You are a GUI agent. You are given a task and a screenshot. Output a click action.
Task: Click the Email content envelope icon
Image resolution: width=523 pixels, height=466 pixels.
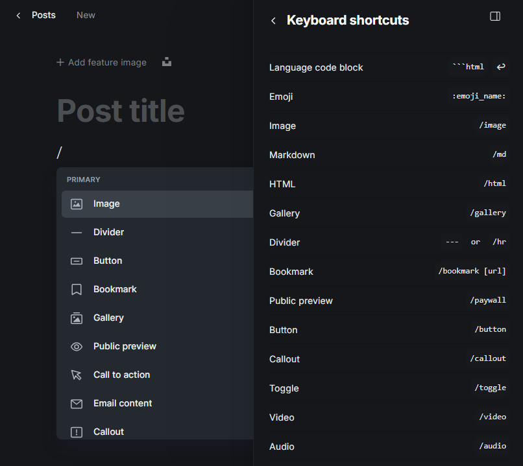tap(77, 403)
